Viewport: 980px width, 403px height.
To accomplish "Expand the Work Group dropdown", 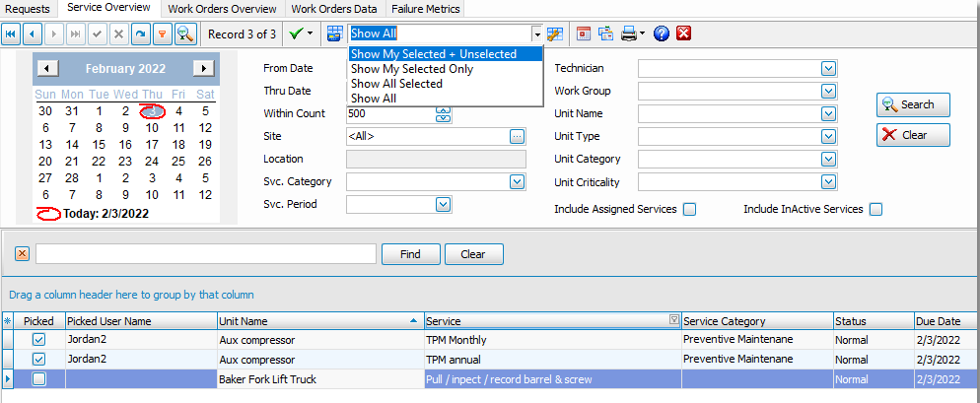I will coord(828,92).
